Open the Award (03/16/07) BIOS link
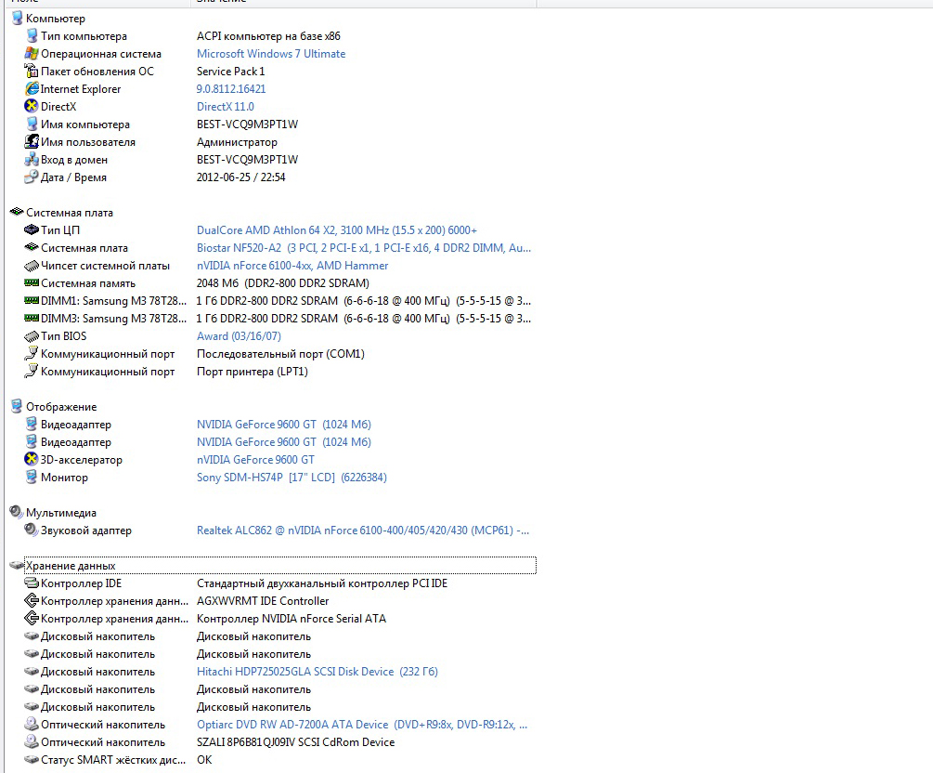933x773 pixels. (x=239, y=336)
